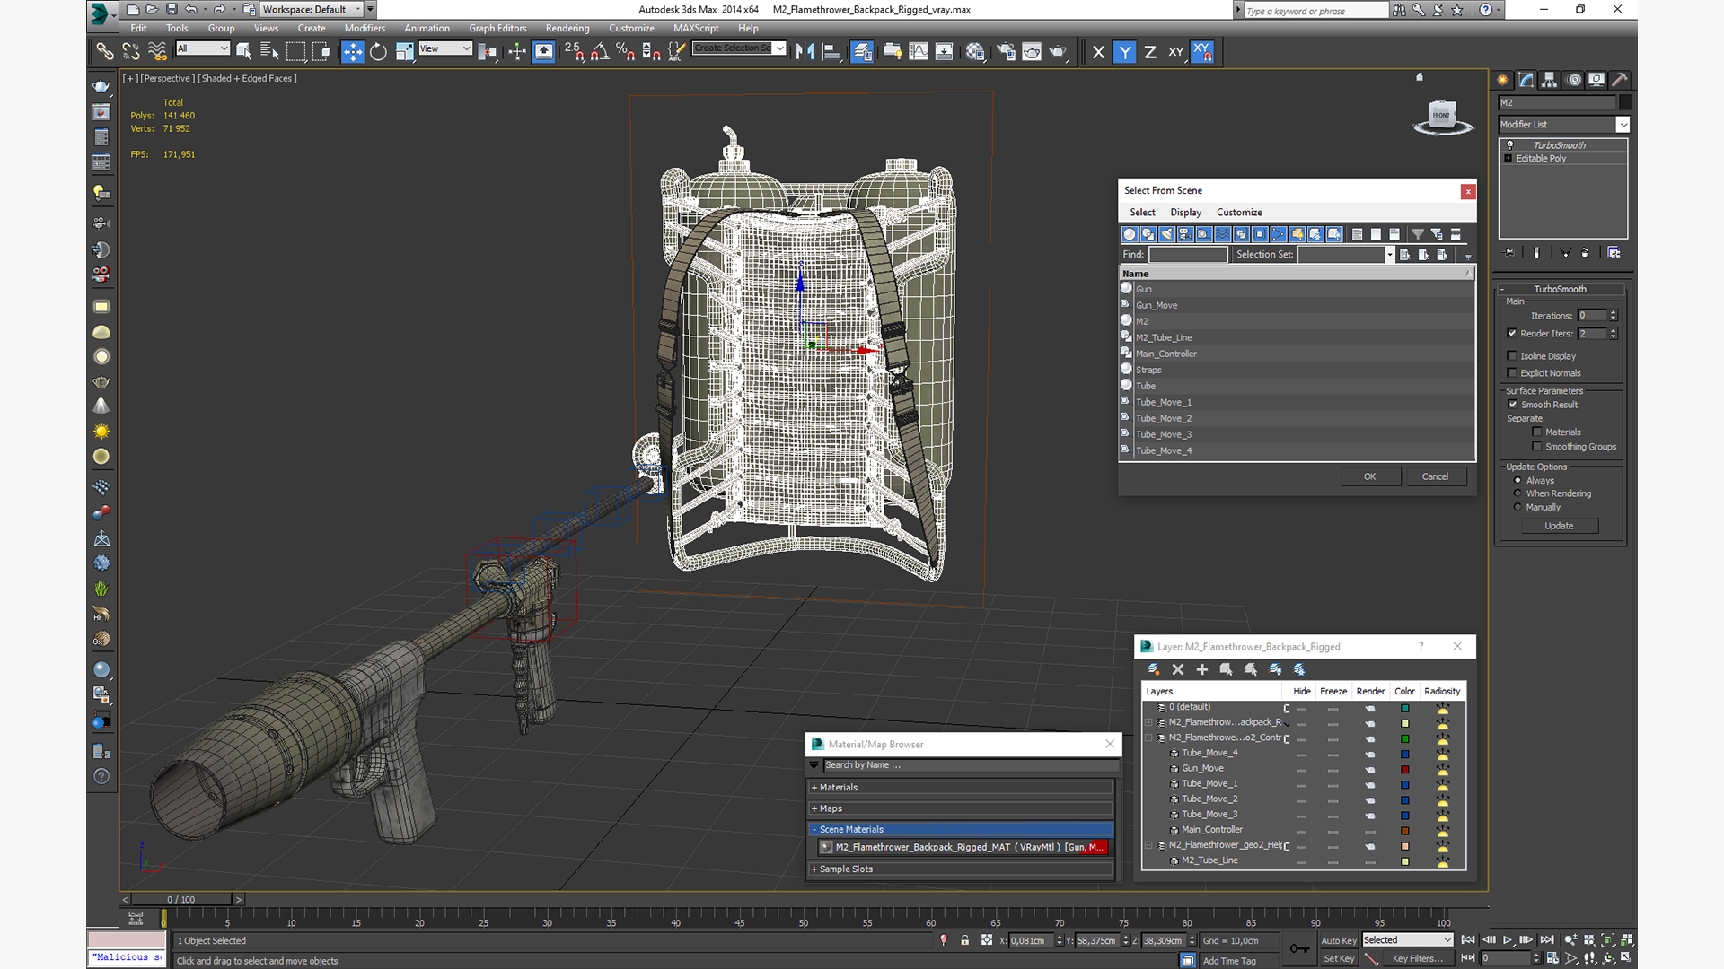Open the Material Editor teapot-sphere icon

tap(975, 52)
